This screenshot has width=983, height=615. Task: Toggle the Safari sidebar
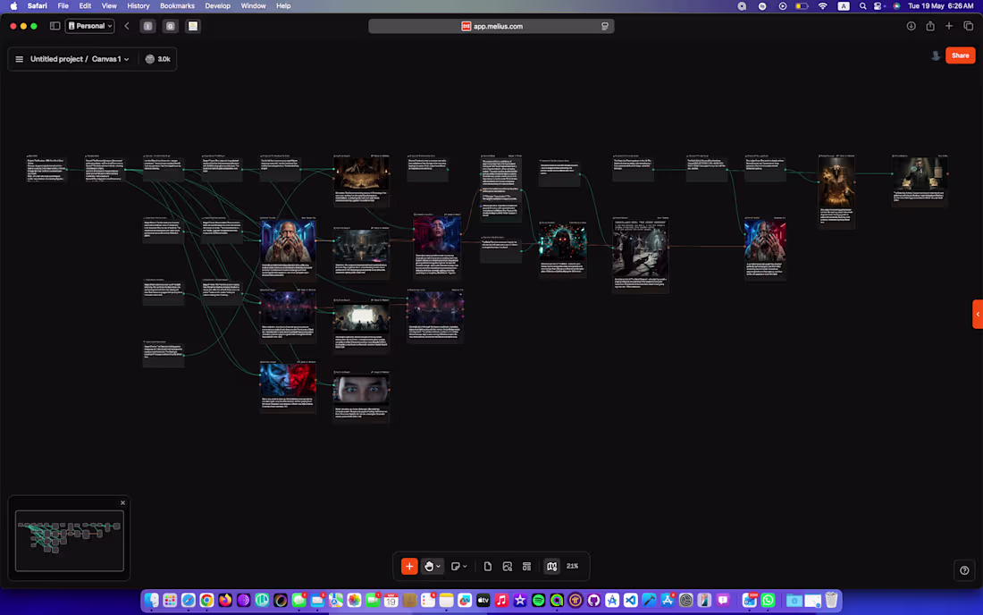click(55, 26)
